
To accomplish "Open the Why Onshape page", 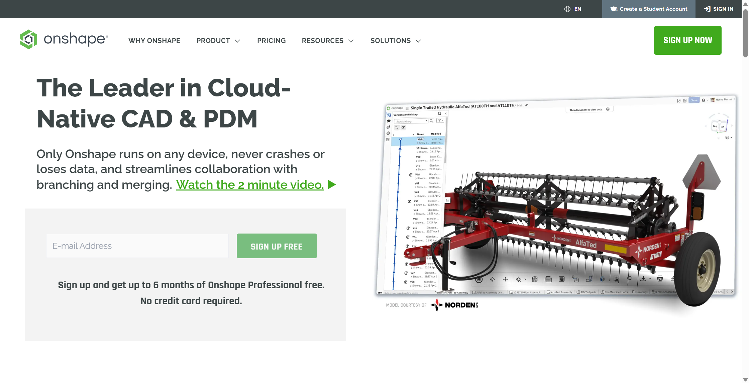I will tap(154, 41).
